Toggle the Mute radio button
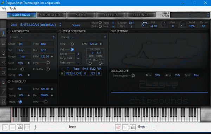The width and height of the screenshot is (211, 134). (100, 23)
